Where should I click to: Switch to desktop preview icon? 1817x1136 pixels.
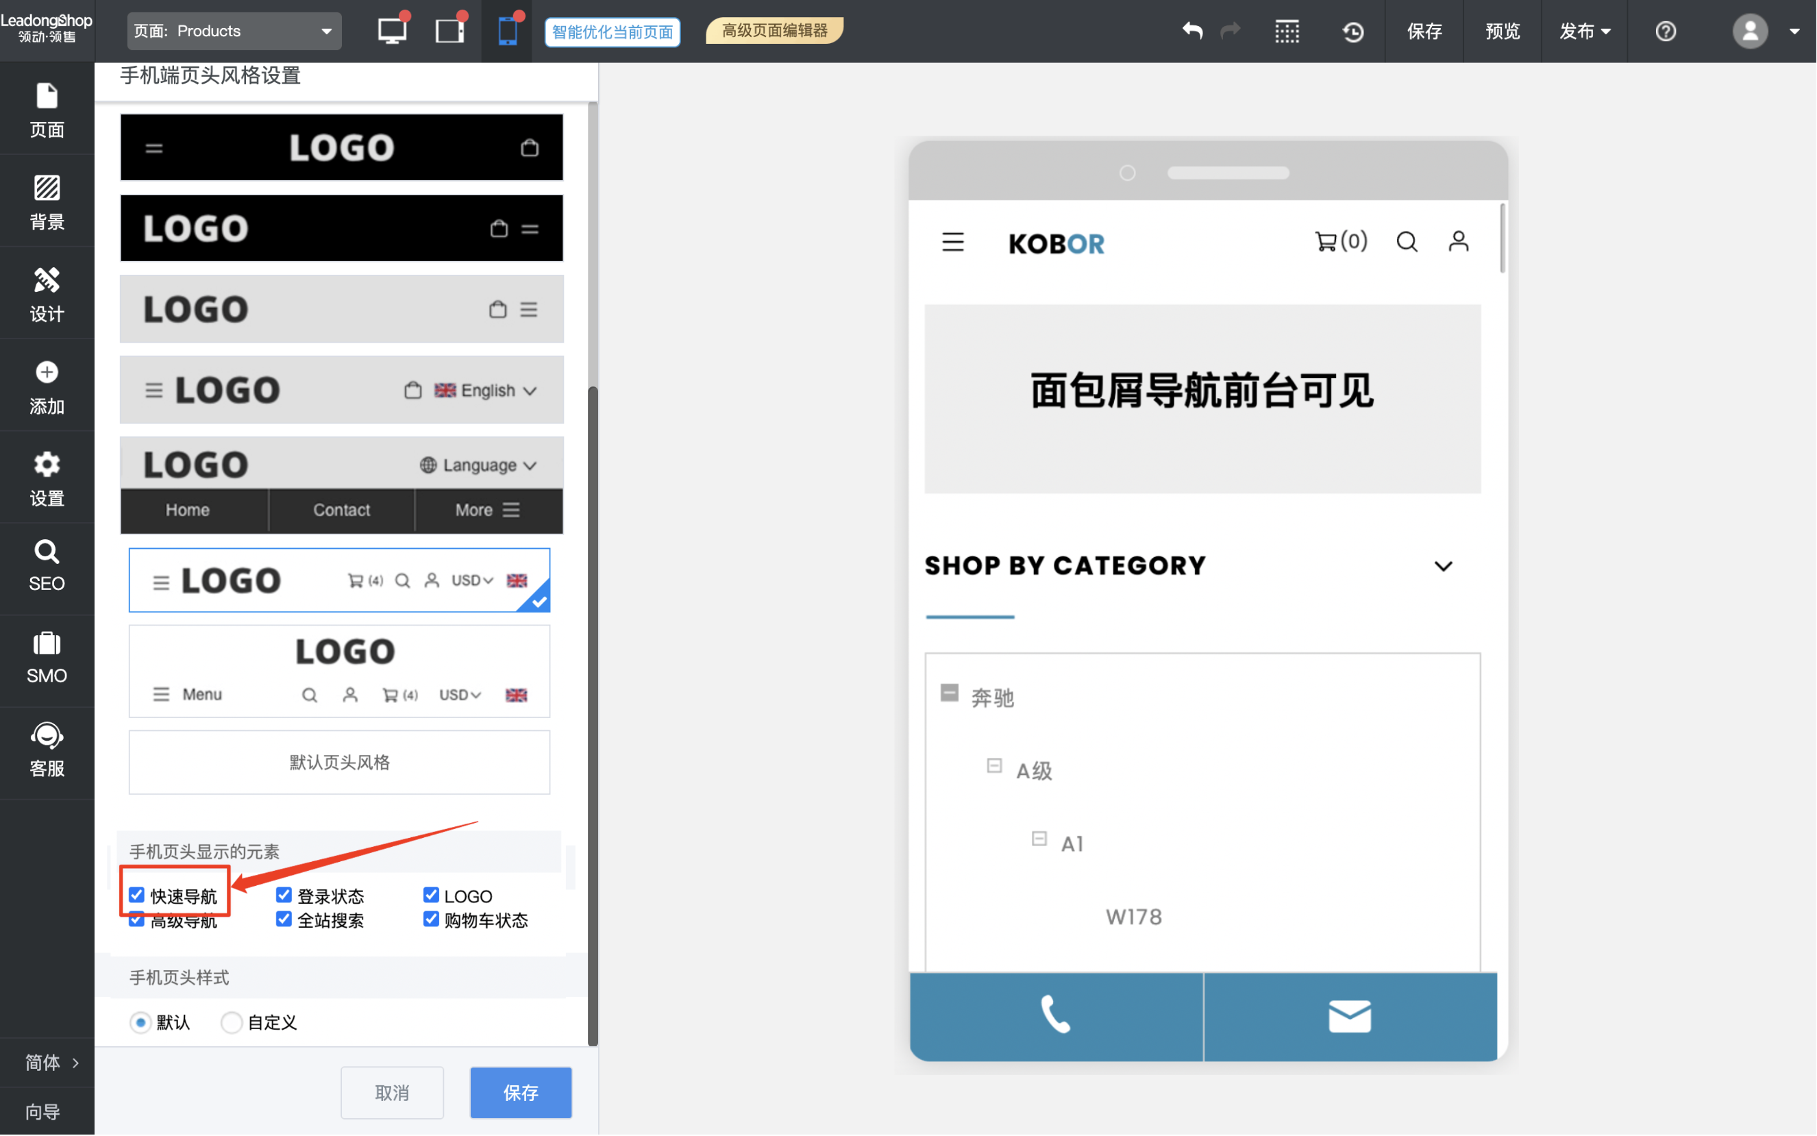point(392,31)
